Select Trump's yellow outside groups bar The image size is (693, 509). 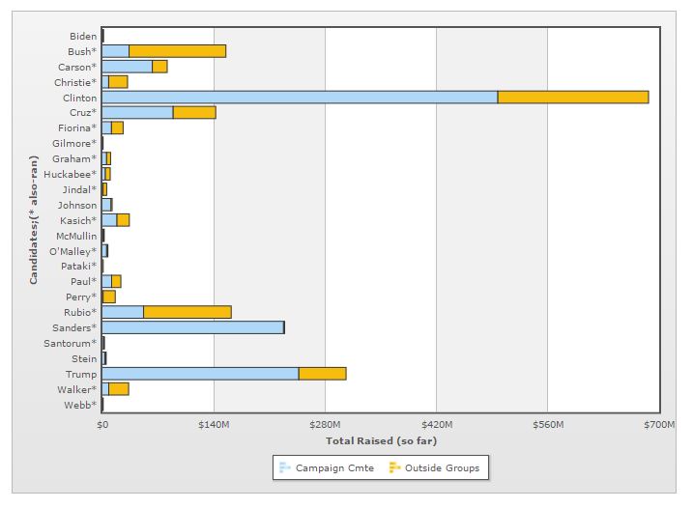tap(322, 374)
